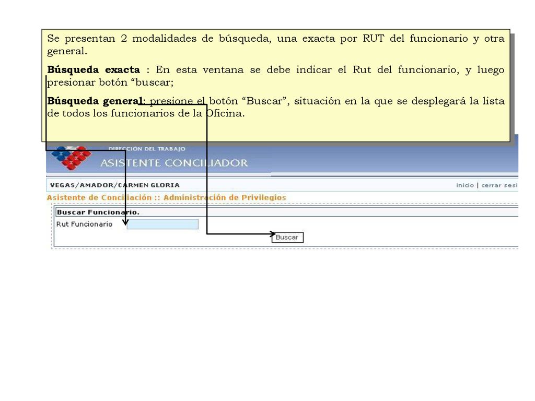
Task: Click the Rut Funcionario input field
Action: [162, 224]
